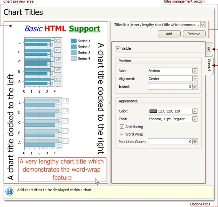Screen dimensions: 218x207
Task: Click the Remove button
Action: pos(194,34)
